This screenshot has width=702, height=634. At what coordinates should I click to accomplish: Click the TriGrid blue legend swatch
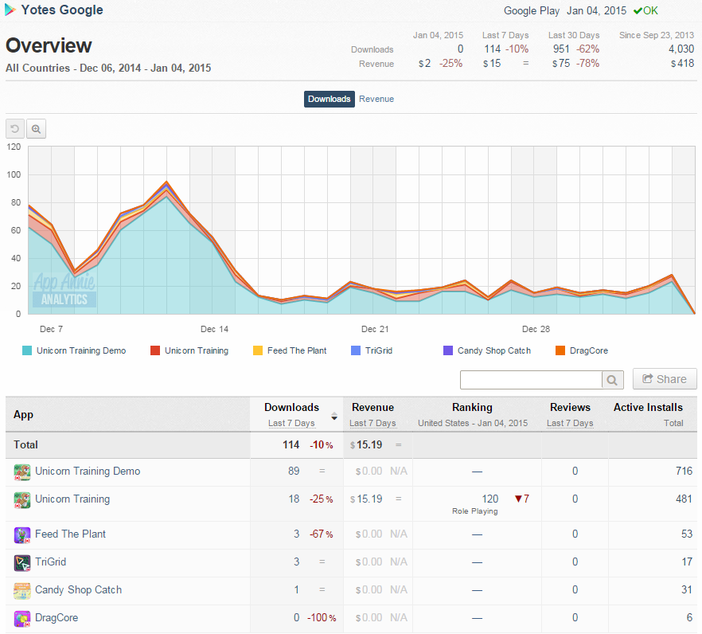[x=356, y=350]
